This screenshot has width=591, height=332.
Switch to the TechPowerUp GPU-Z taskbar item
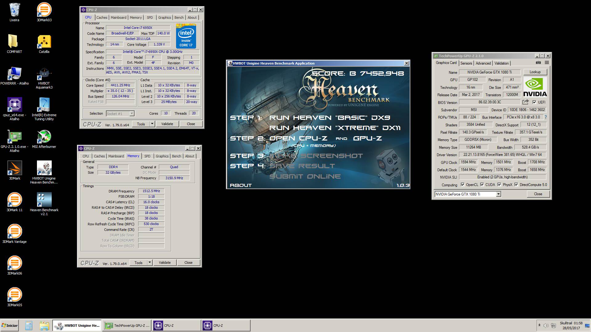127,326
